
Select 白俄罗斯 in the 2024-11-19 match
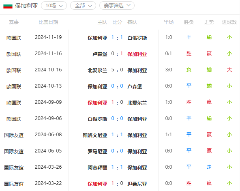point(137,38)
